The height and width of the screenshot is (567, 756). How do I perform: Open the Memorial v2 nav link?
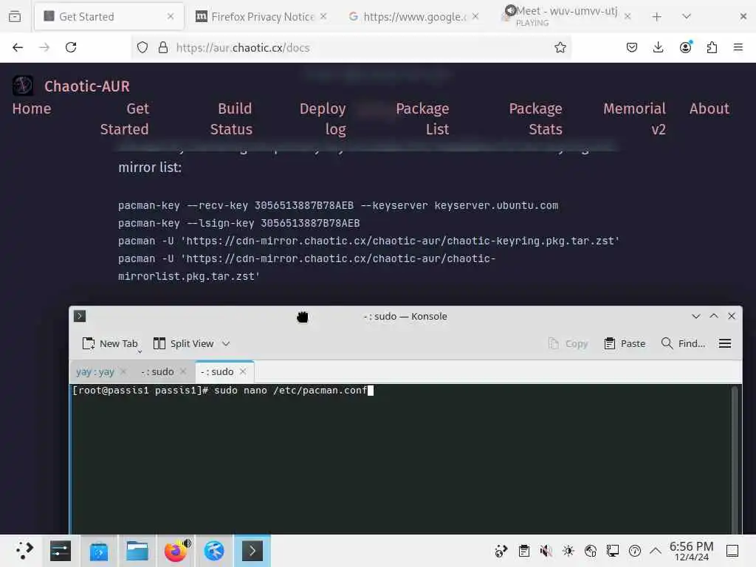(x=634, y=119)
